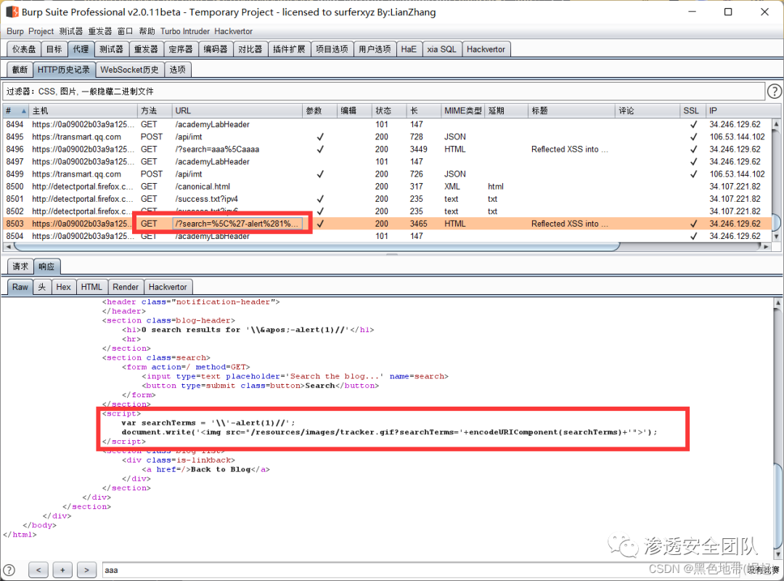Open the Turbo Intruder menu

pos(185,31)
